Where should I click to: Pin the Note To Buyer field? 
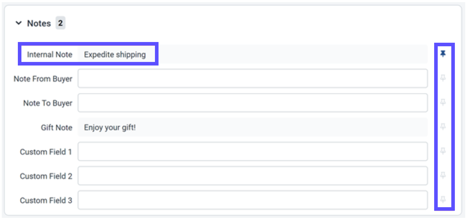(443, 103)
